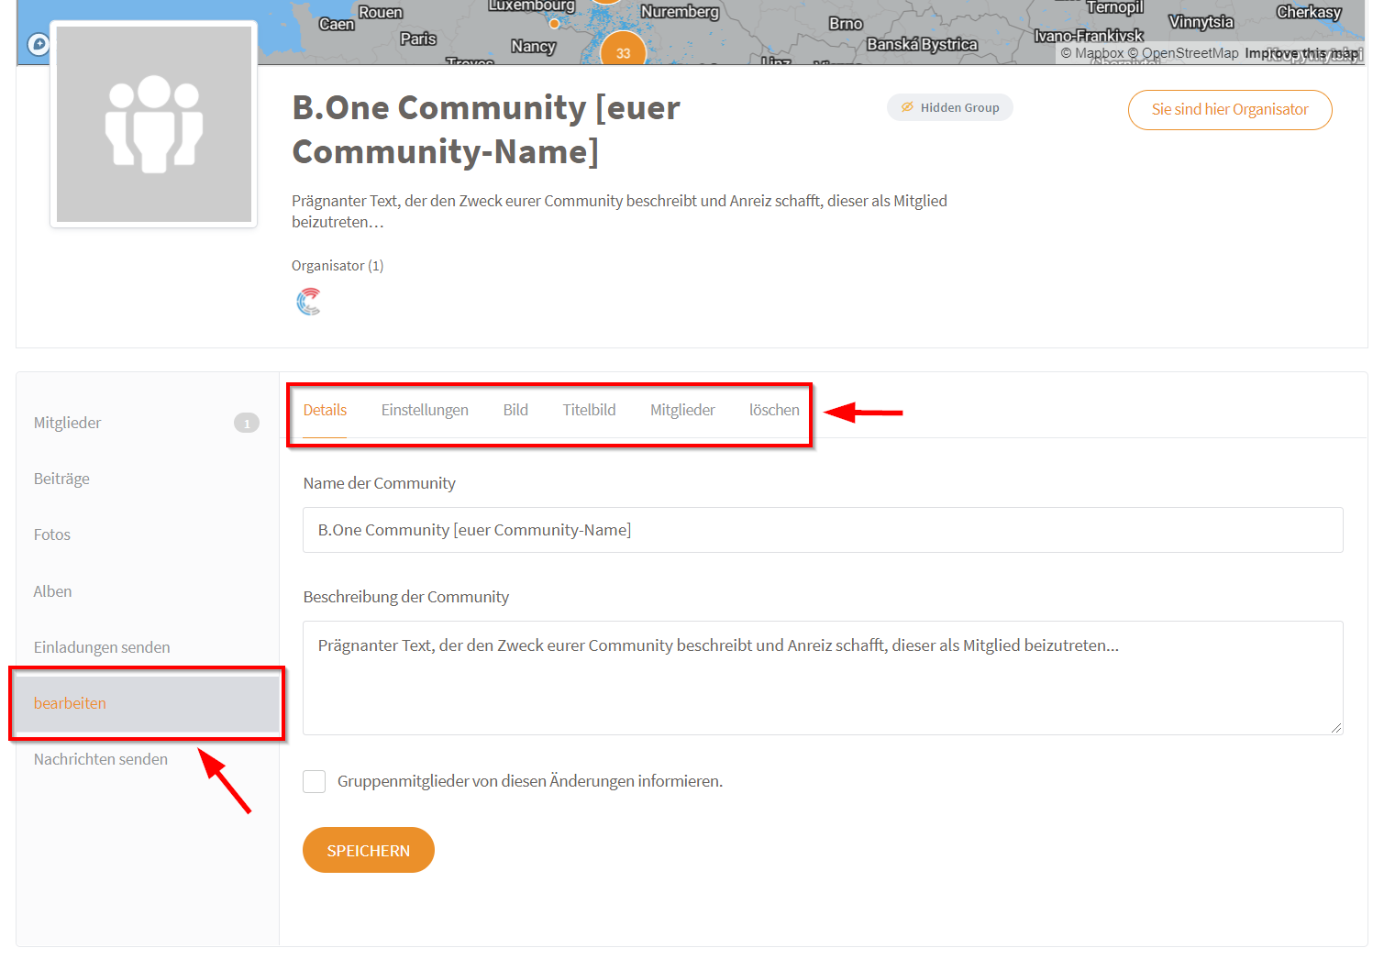Open the organisator avatar icon
This screenshot has width=1384, height=959.
click(x=309, y=301)
